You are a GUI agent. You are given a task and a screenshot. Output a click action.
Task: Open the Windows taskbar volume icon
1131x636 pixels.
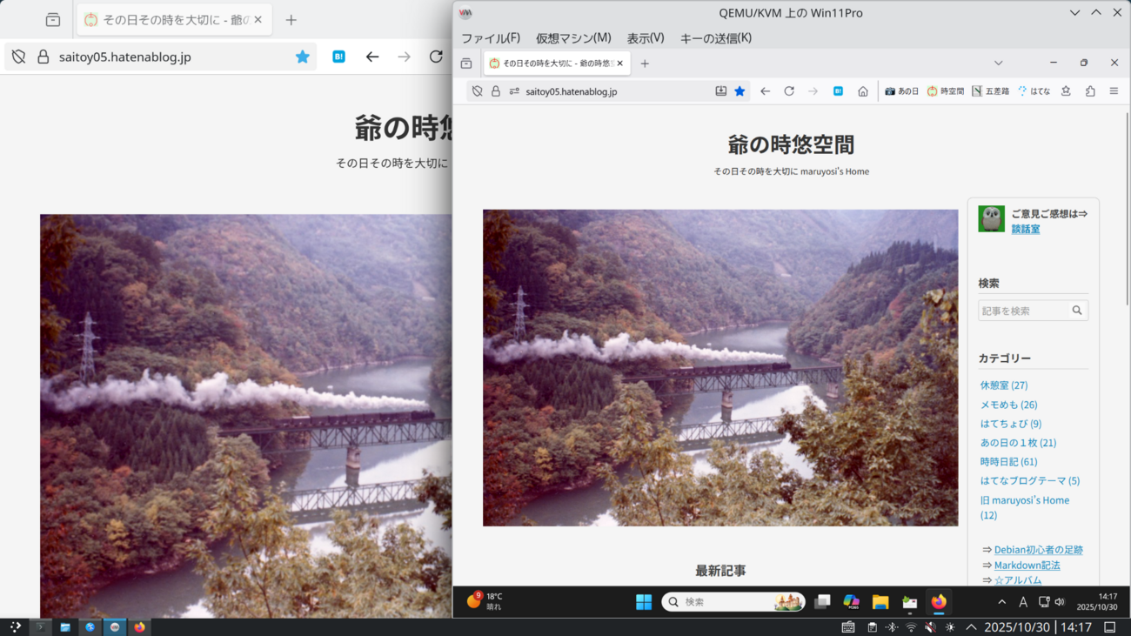[1060, 602]
